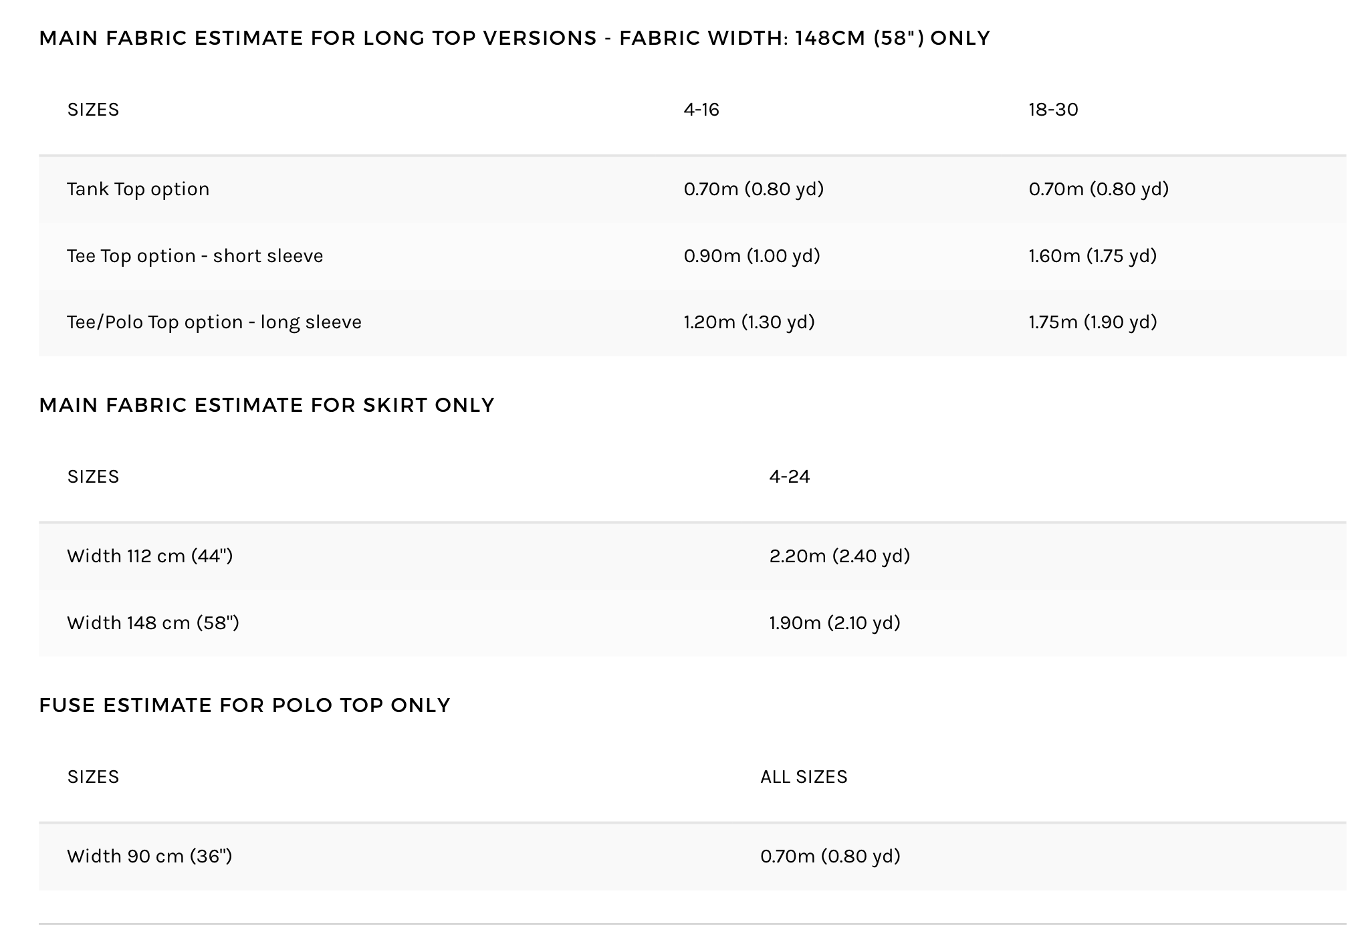This screenshot has height=936, width=1368.
Task: Click the 1.20m (1.30 yd) cell
Action: [x=749, y=322]
